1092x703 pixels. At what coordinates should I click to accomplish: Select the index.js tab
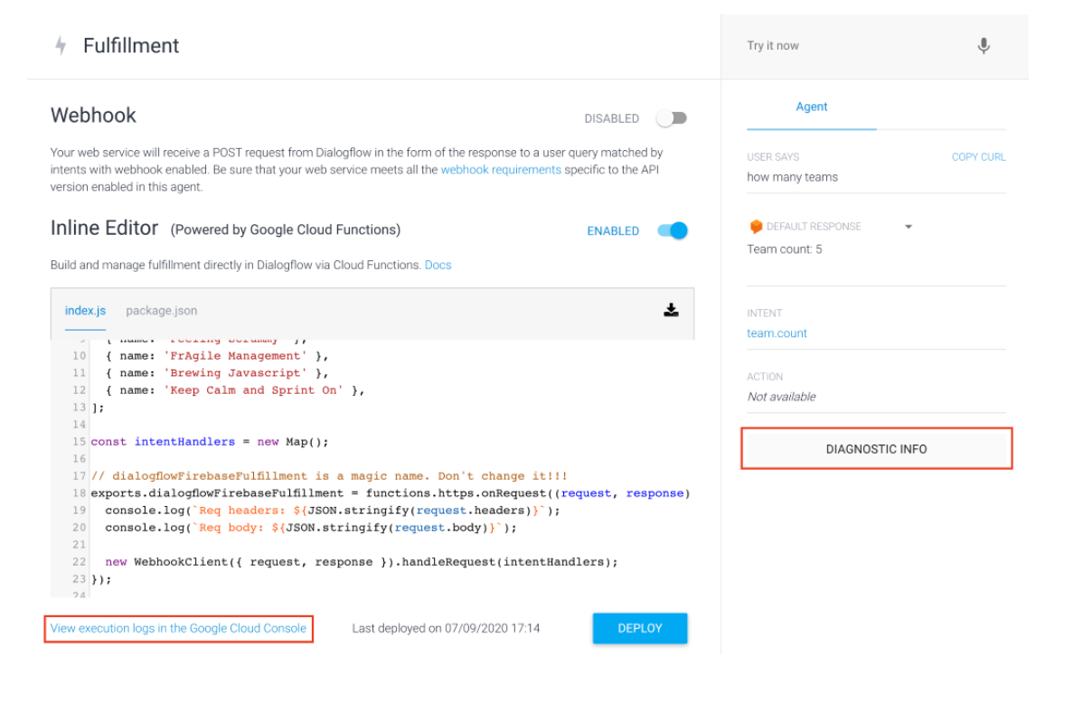coord(85,311)
